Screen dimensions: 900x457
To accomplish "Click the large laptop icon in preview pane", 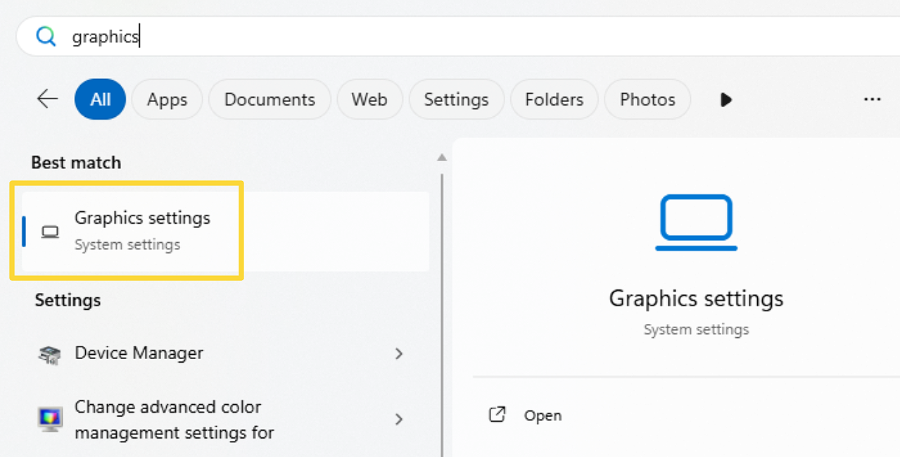I will click(696, 222).
